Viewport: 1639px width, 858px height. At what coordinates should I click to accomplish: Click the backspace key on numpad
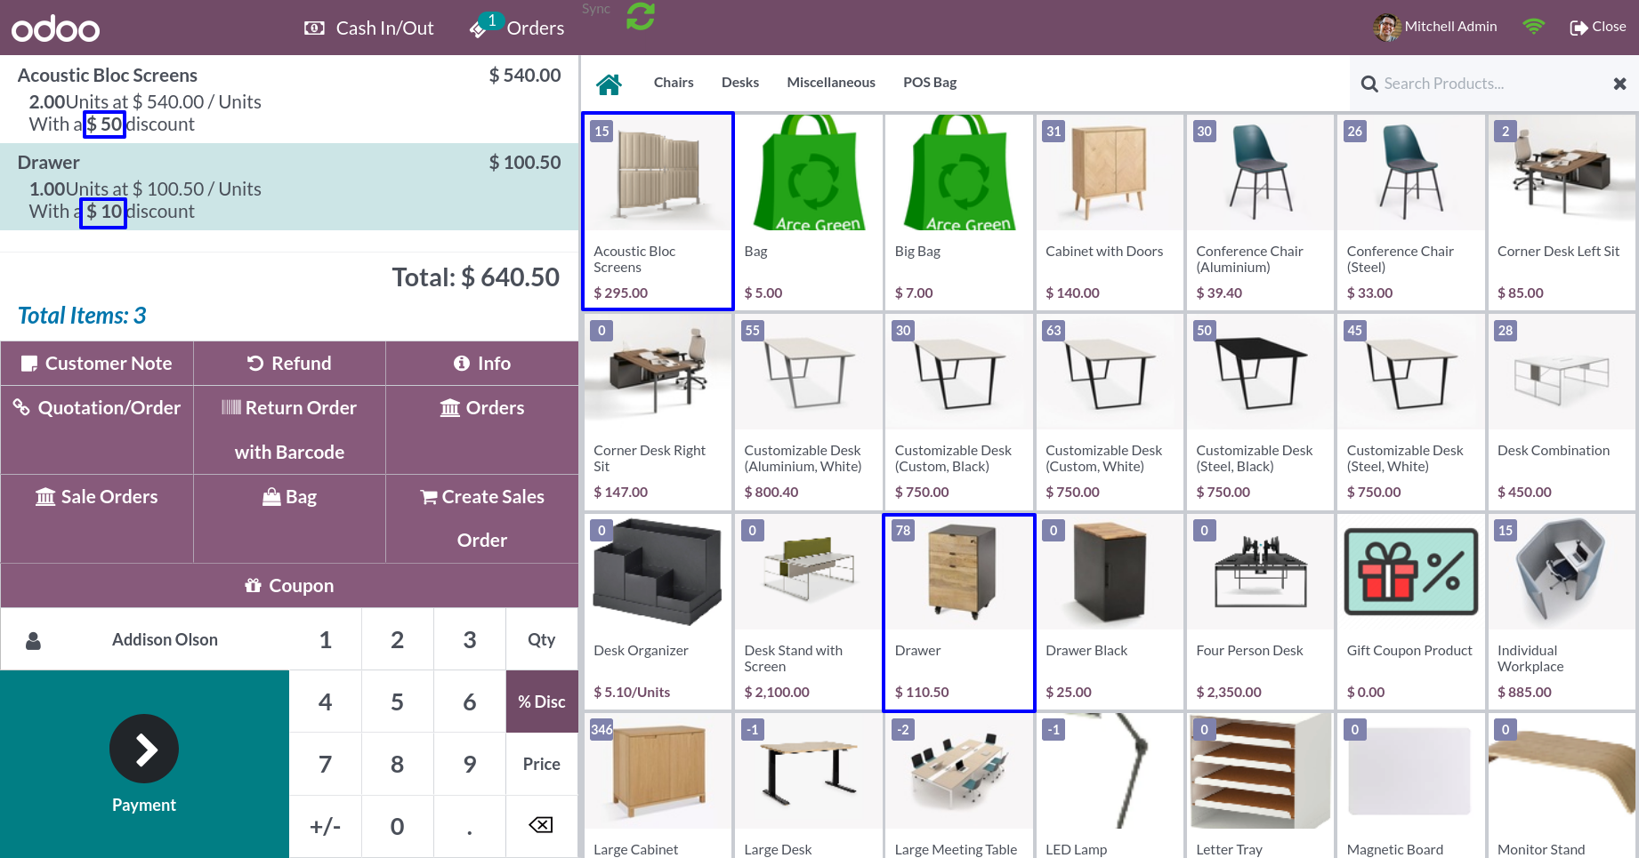(x=541, y=826)
